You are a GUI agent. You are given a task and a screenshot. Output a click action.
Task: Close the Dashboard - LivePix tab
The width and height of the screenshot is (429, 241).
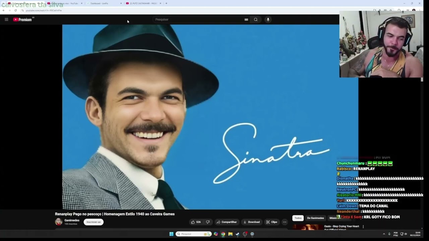click(x=121, y=3)
